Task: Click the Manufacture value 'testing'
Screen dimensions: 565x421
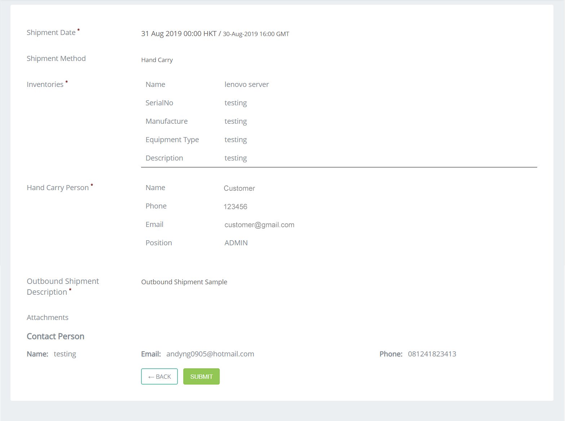Action: click(x=236, y=121)
